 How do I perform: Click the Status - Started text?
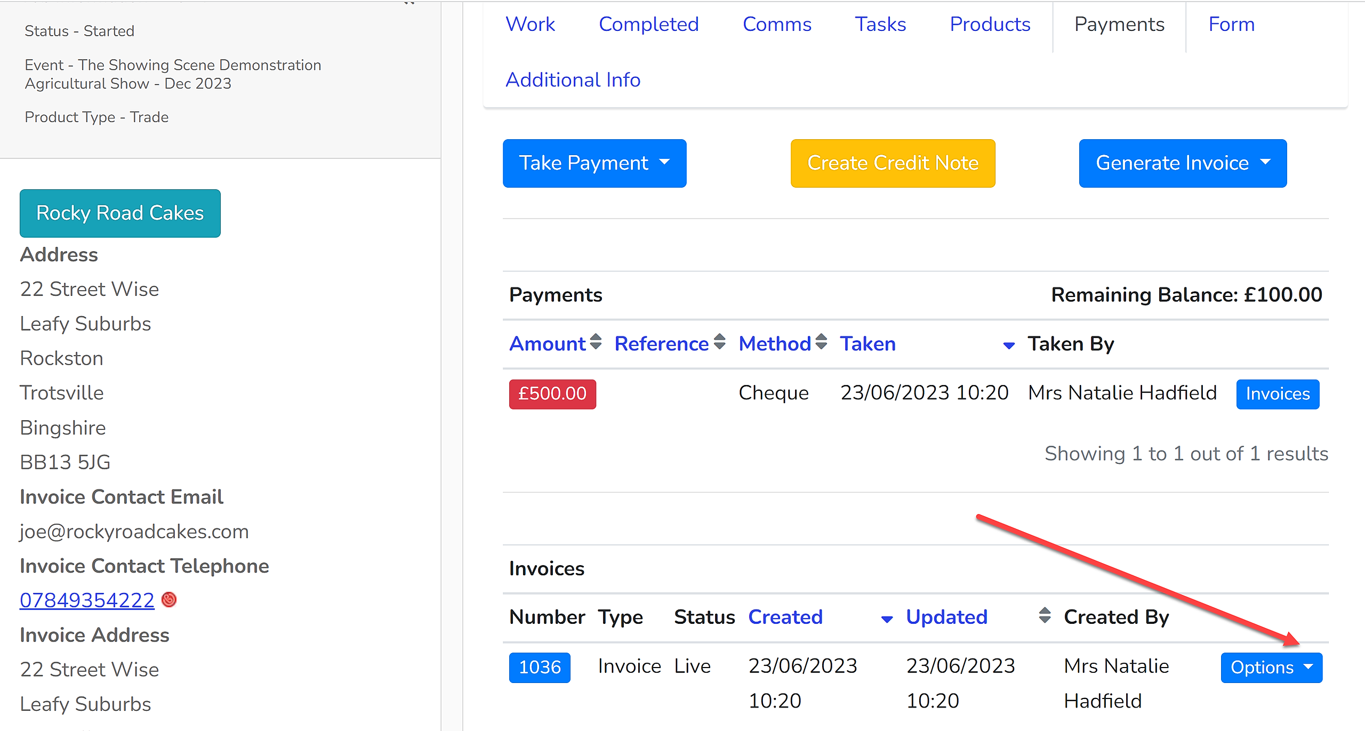79,31
